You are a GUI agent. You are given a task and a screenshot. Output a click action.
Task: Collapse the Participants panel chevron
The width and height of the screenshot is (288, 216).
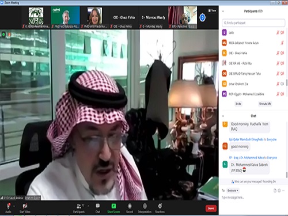(x=223, y=12)
